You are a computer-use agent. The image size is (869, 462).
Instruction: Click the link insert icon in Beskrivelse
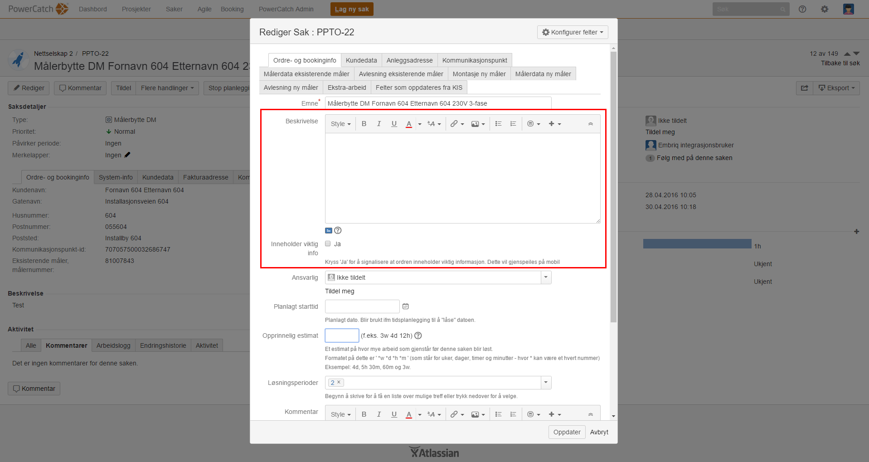pyautogui.click(x=454, y=124)
